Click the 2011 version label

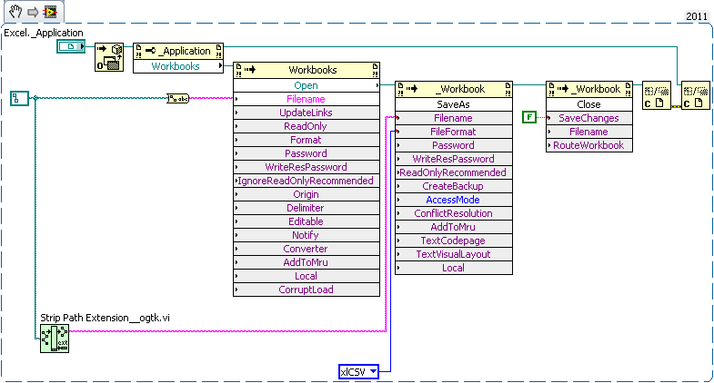point(697,16)
